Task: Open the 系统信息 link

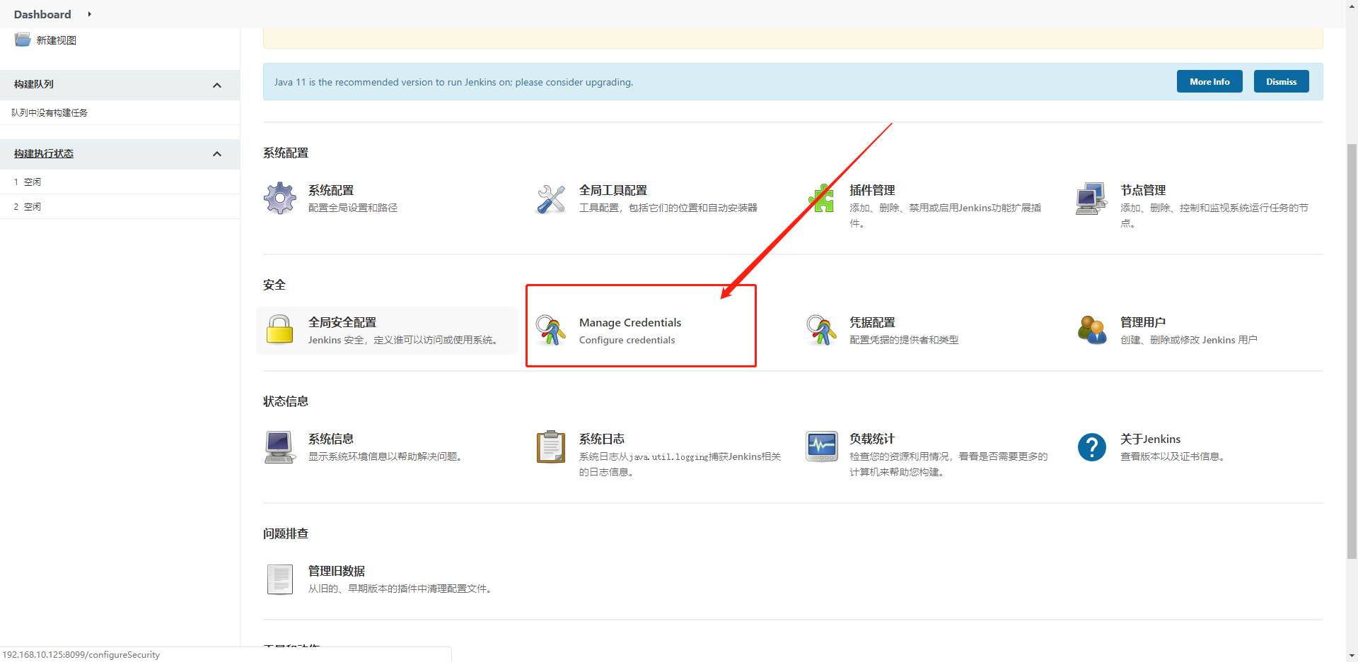Action: point(331,439)
